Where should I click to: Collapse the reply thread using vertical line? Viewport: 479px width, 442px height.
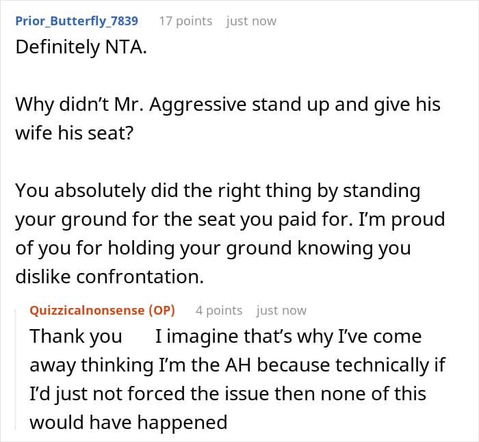(x=16, y=369)
